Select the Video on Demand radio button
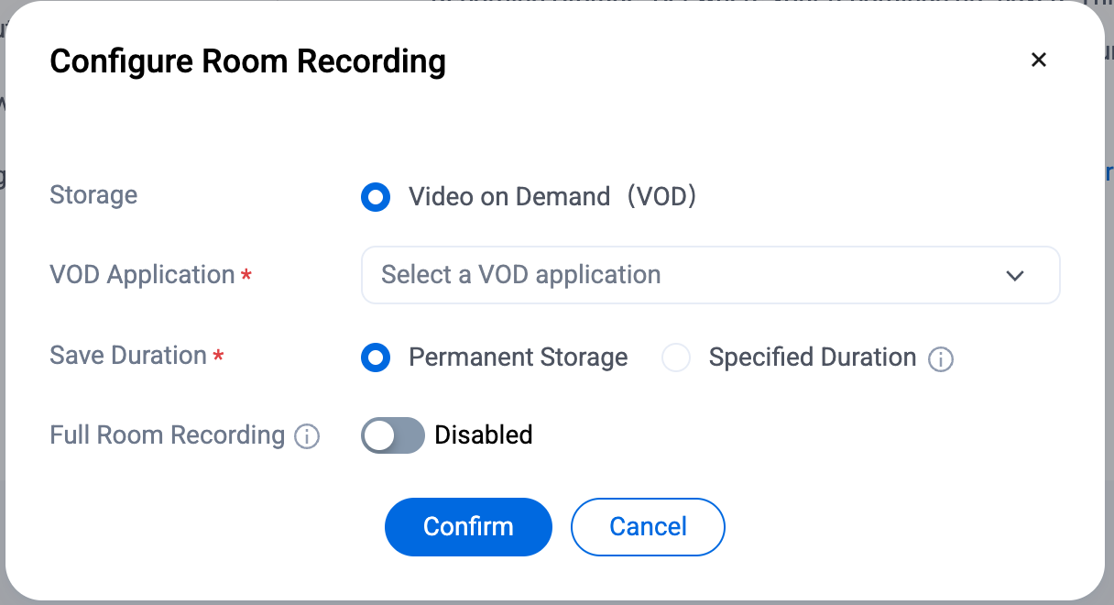 [376, 197]
